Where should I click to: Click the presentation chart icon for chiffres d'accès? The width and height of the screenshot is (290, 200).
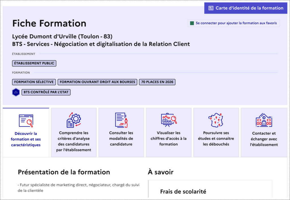[169, 120]
